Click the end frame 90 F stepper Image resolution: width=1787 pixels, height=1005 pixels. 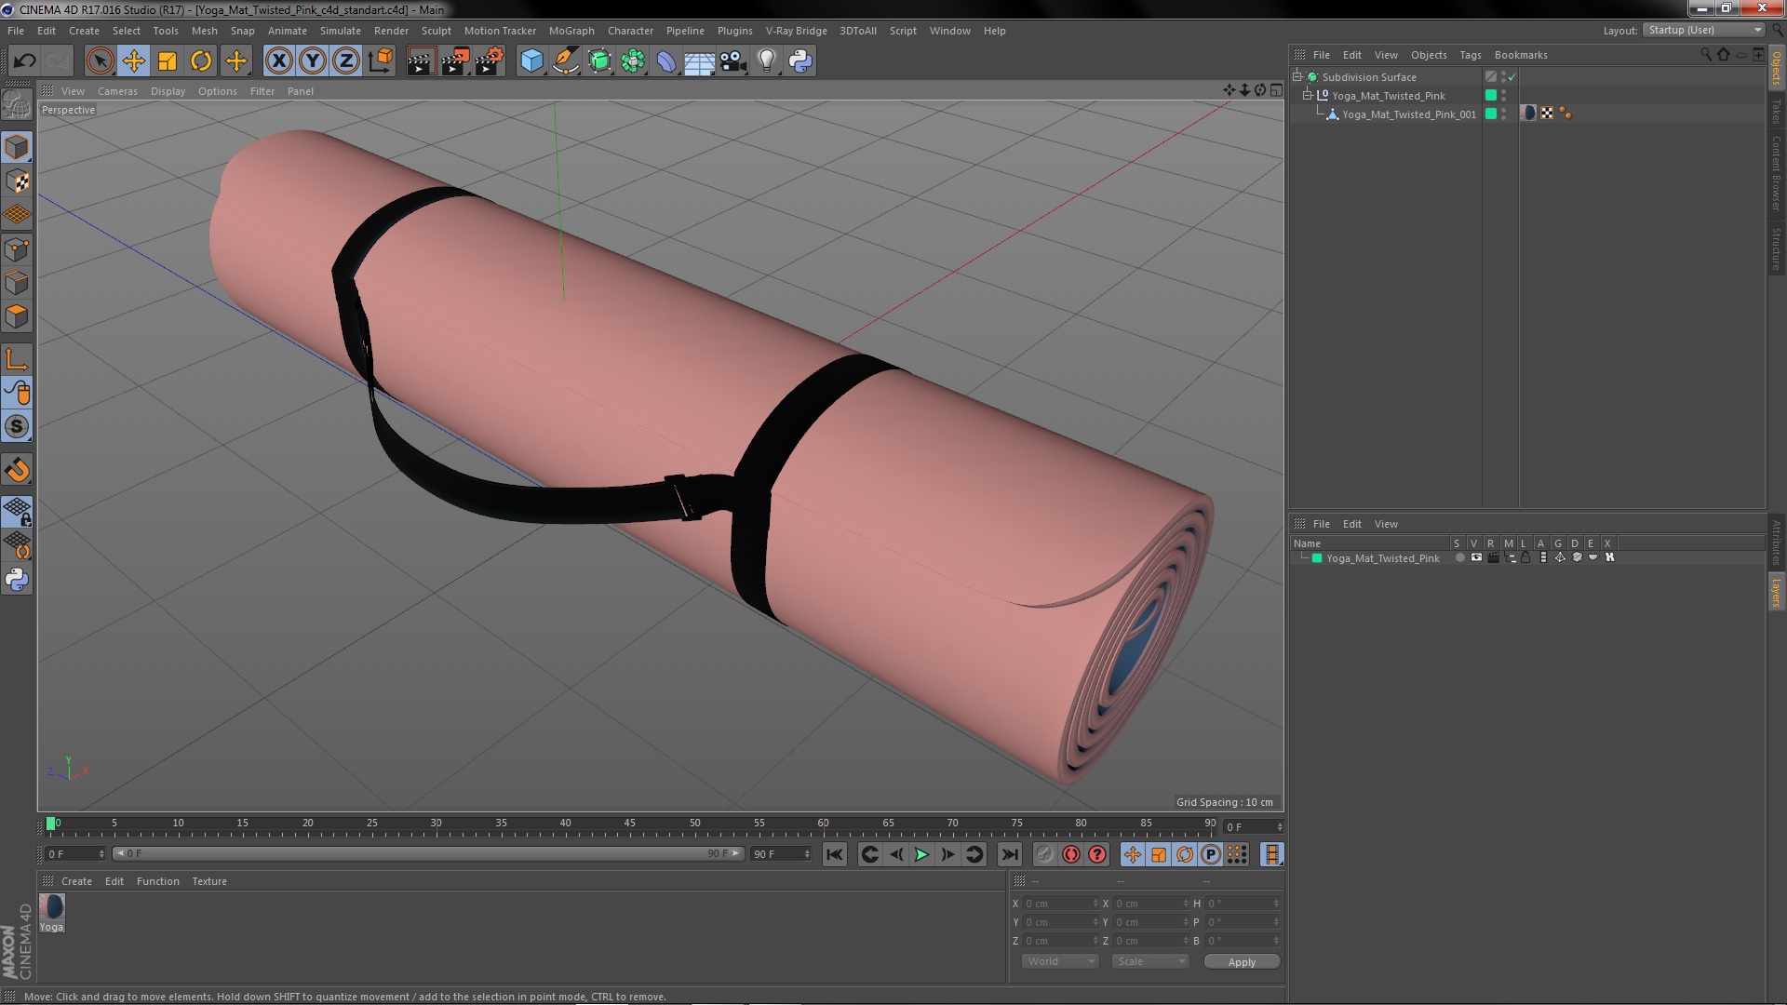coord(807,853)
